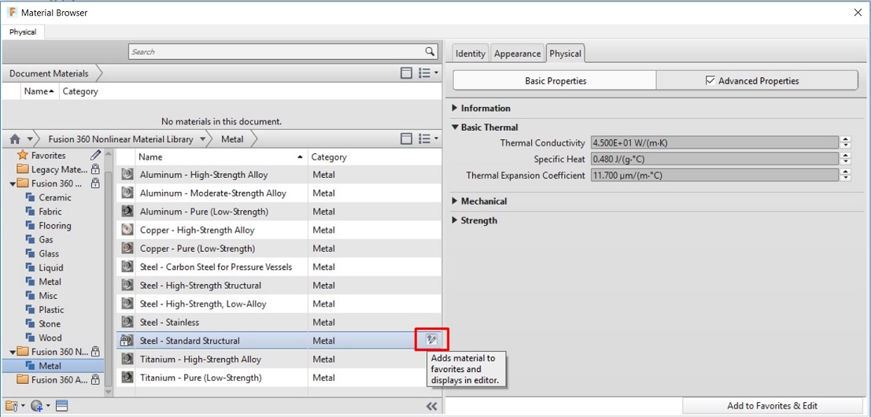Select the Physical tab in the editor pane

[565, 54]
